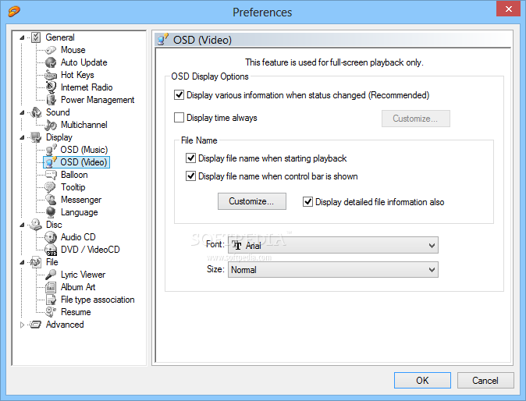Click the Album Art icon
The height and width of the screenshot is (401, 526).
pyautogui.click(x=51, y=287)
